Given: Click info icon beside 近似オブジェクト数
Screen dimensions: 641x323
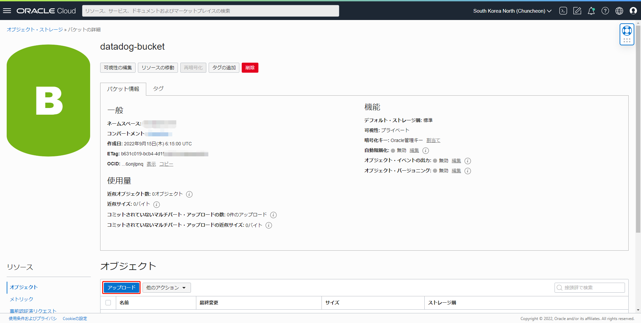Looking at the screenshot, I should coord(189,194).
